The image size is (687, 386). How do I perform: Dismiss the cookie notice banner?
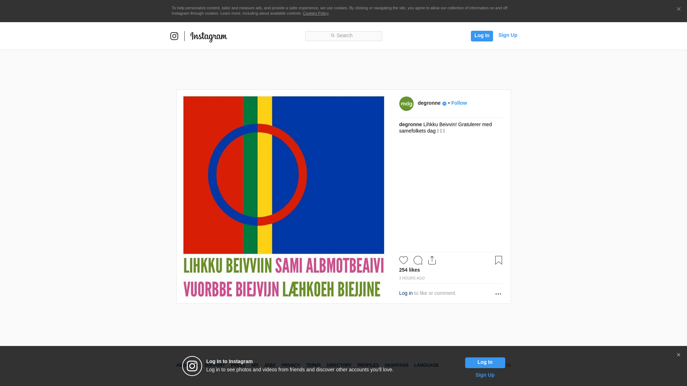click(x=678, y=9)
